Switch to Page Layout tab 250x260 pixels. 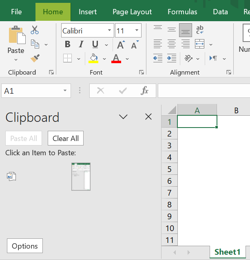pyautogui.click(x=132, y=12)
